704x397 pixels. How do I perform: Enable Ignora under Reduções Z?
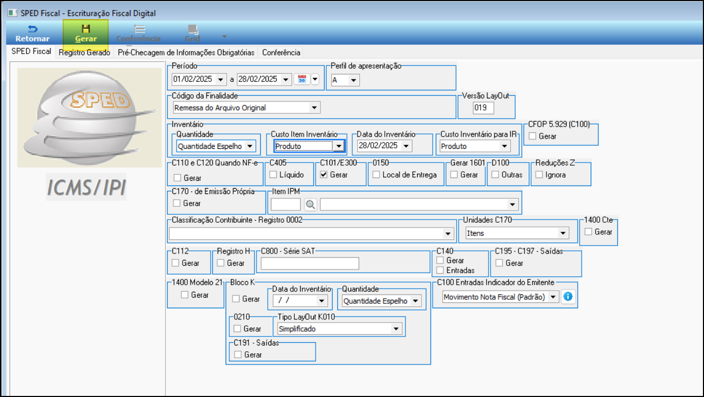pyautogui.click(x=539, y=174)
